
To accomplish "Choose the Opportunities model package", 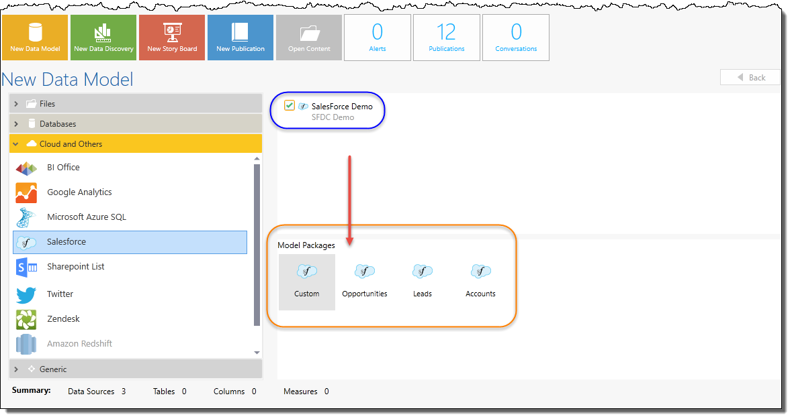I will [x=365, y=282].
